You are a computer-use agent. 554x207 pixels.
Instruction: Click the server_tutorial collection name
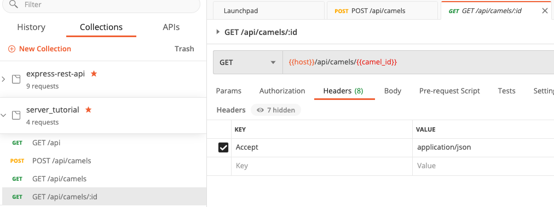[53, 110]
